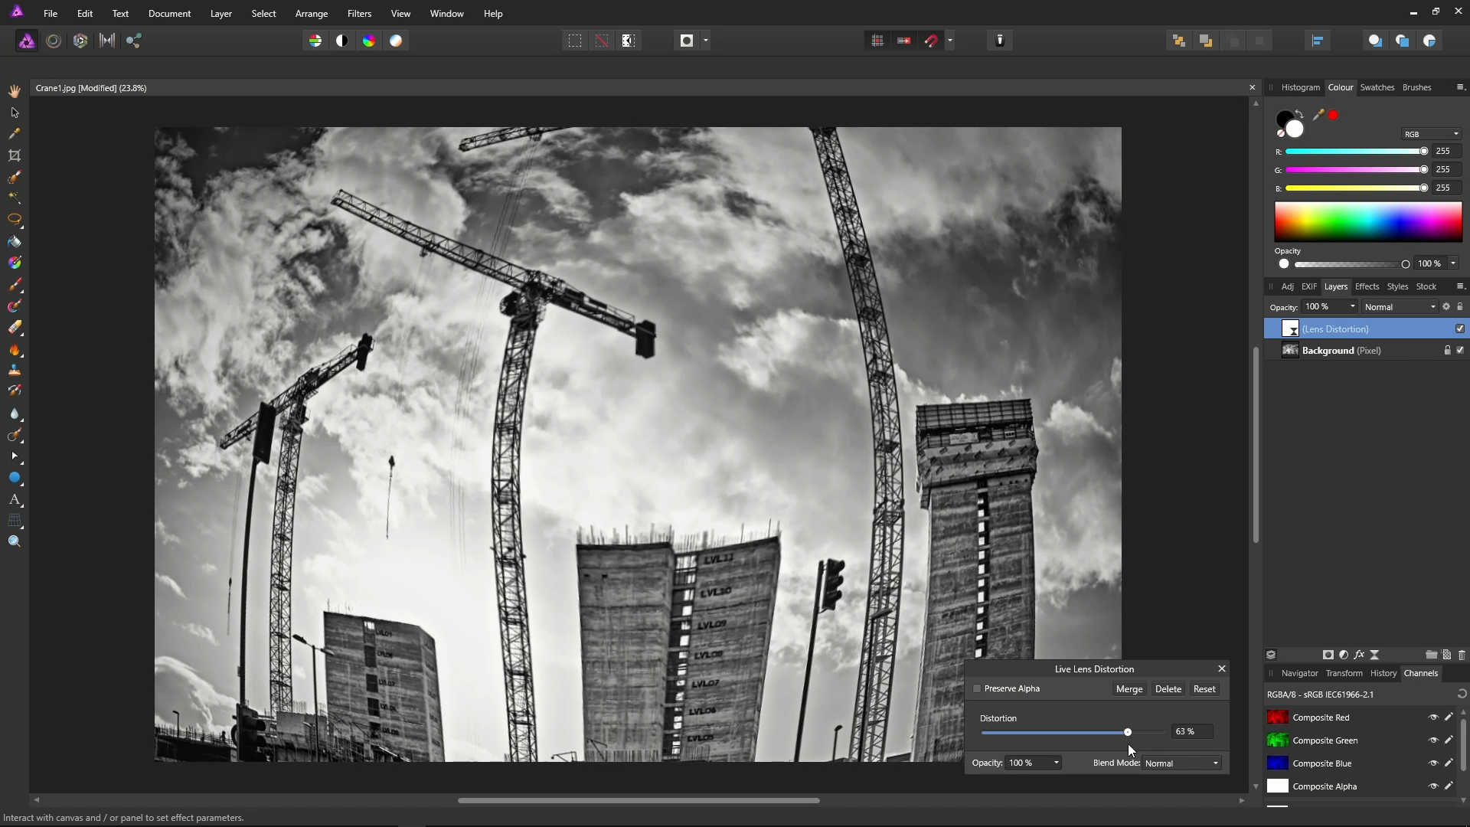This screenshot has width=1470, height=827.
Task: Hide the Composite Red channel
Action: click(x=1433, y=717)
